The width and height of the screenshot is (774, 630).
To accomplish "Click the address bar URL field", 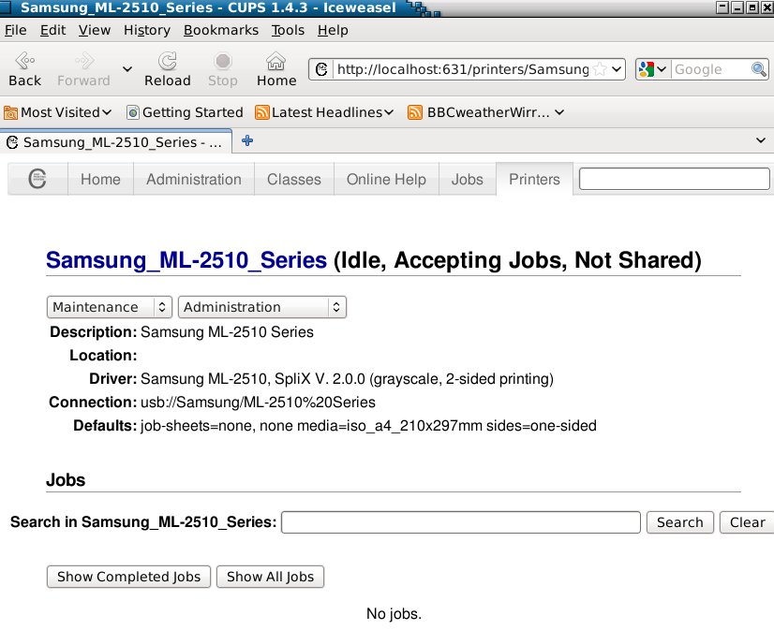I will click(x=462, y=69).
